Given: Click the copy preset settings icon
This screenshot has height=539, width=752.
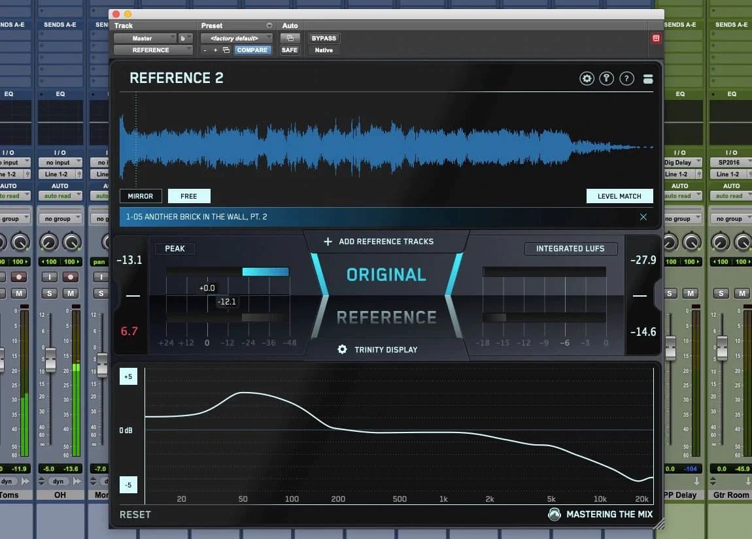Looking at the screenshot, I should coord(226,50).
